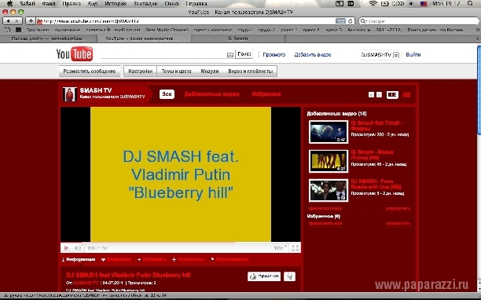Focus the YouTube search box
The image size is (481, 300).
(x=163, y=54)
